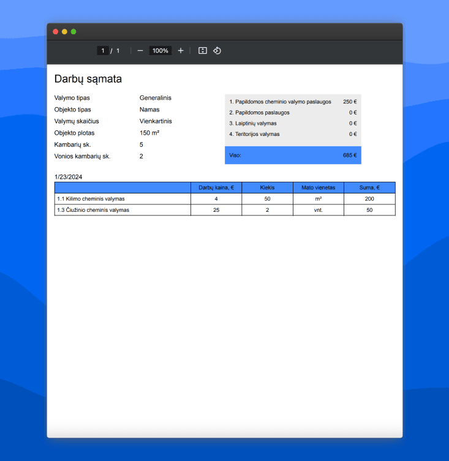Viewport: 449px width, 461px height.
Task: Maximize the window with the green button
Action: click(74, 31)
